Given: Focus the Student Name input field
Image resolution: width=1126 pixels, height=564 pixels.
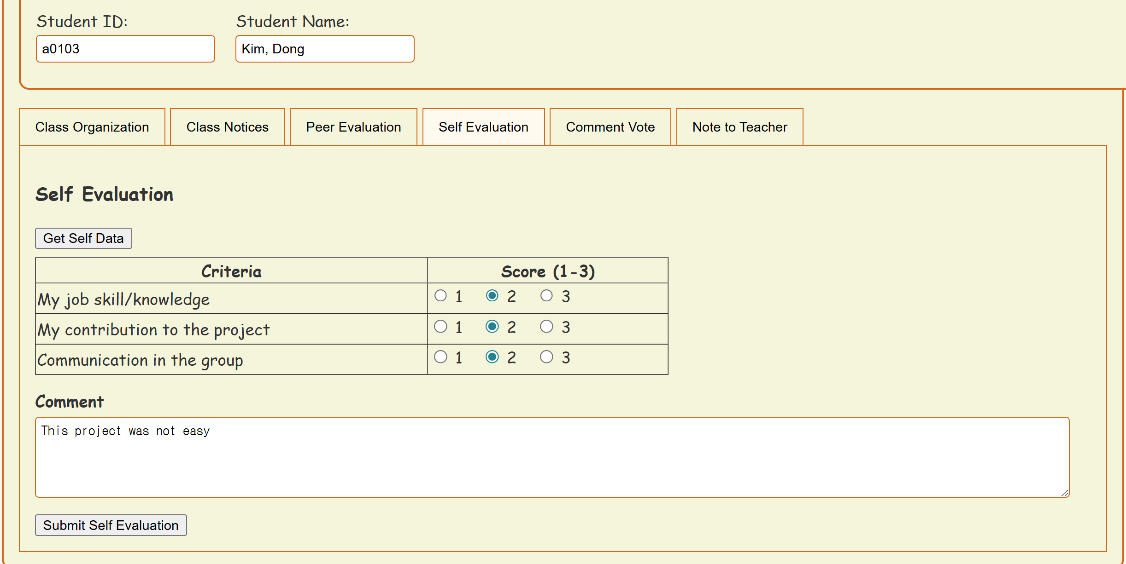Looking at the screenshot, I should 325,49.
